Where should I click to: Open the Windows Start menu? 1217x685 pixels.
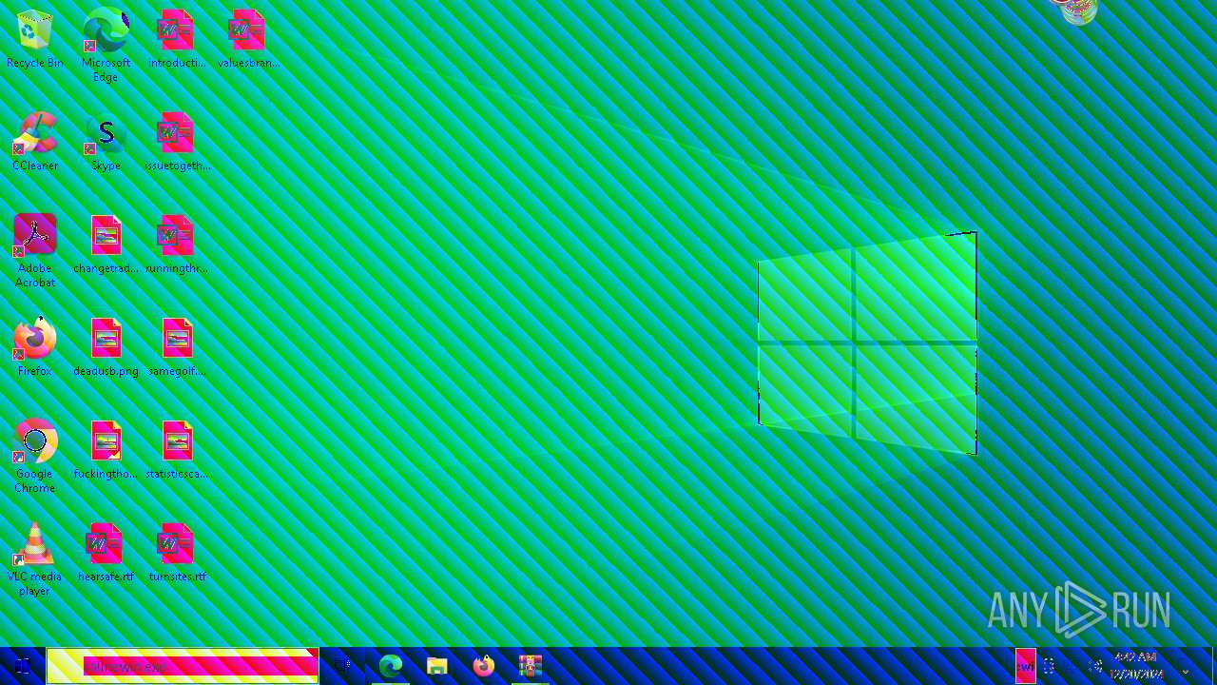click(23, 666)
